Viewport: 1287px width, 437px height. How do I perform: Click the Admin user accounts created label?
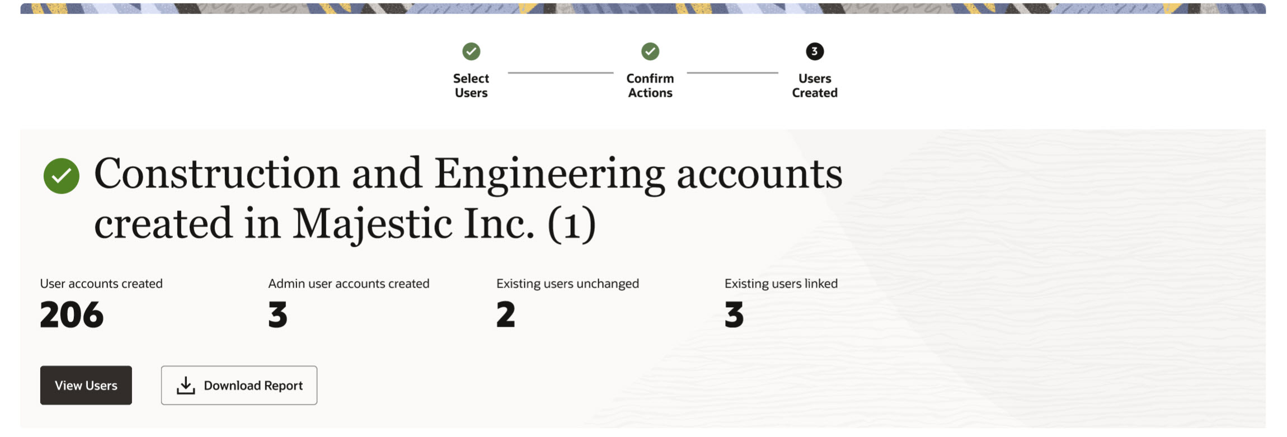pyautogui.click(x=349, y=284)
